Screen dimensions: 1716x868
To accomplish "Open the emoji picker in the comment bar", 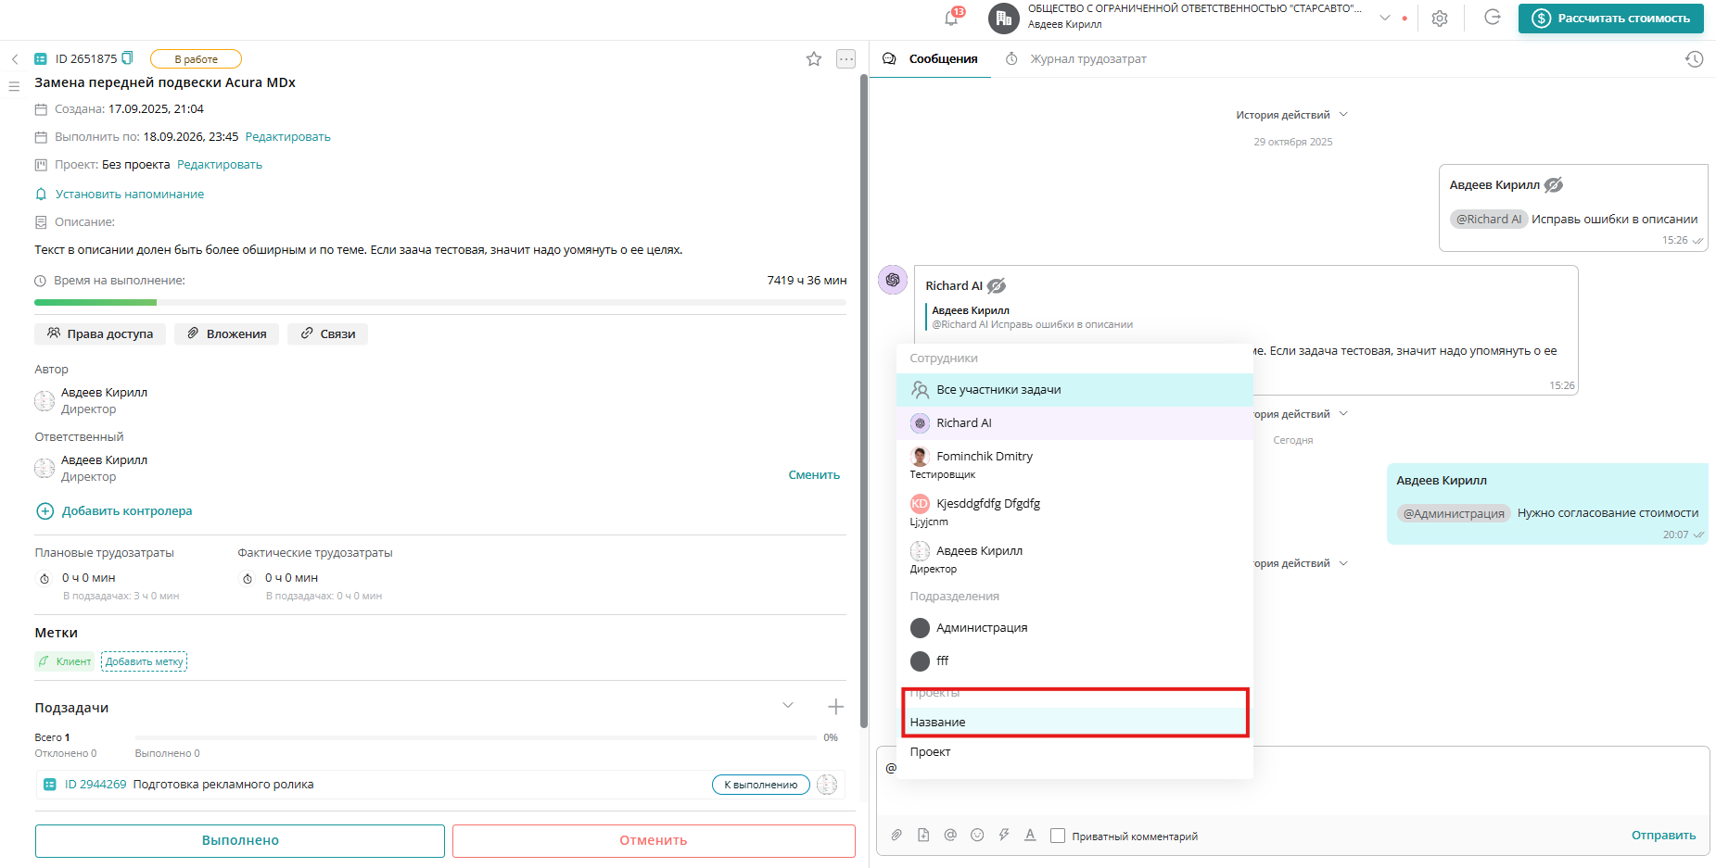I will [976, 835].
